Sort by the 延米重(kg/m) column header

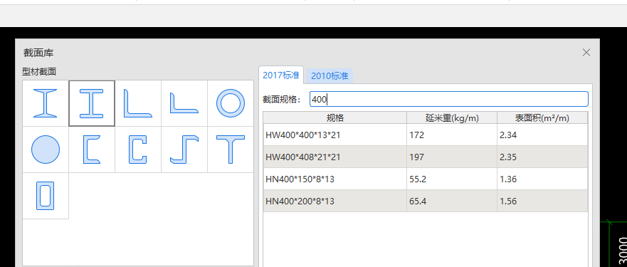(452, 117)
